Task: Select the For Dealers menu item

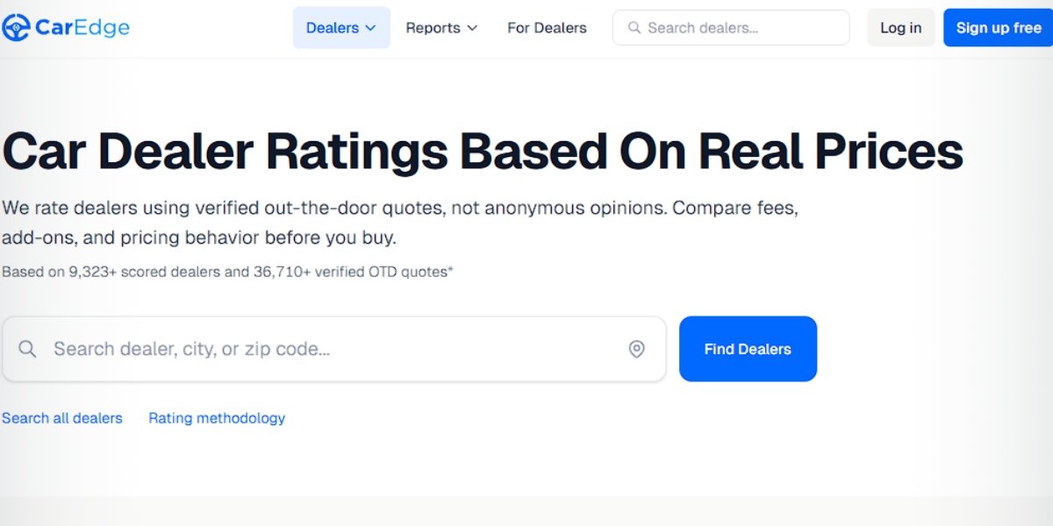Action: tap(547, 27)
